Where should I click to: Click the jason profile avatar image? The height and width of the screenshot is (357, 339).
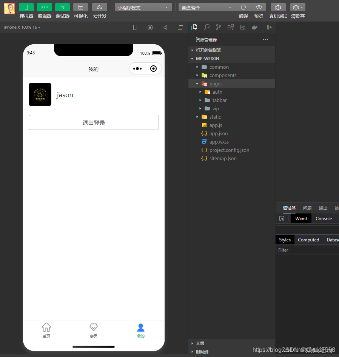[40, 94]
